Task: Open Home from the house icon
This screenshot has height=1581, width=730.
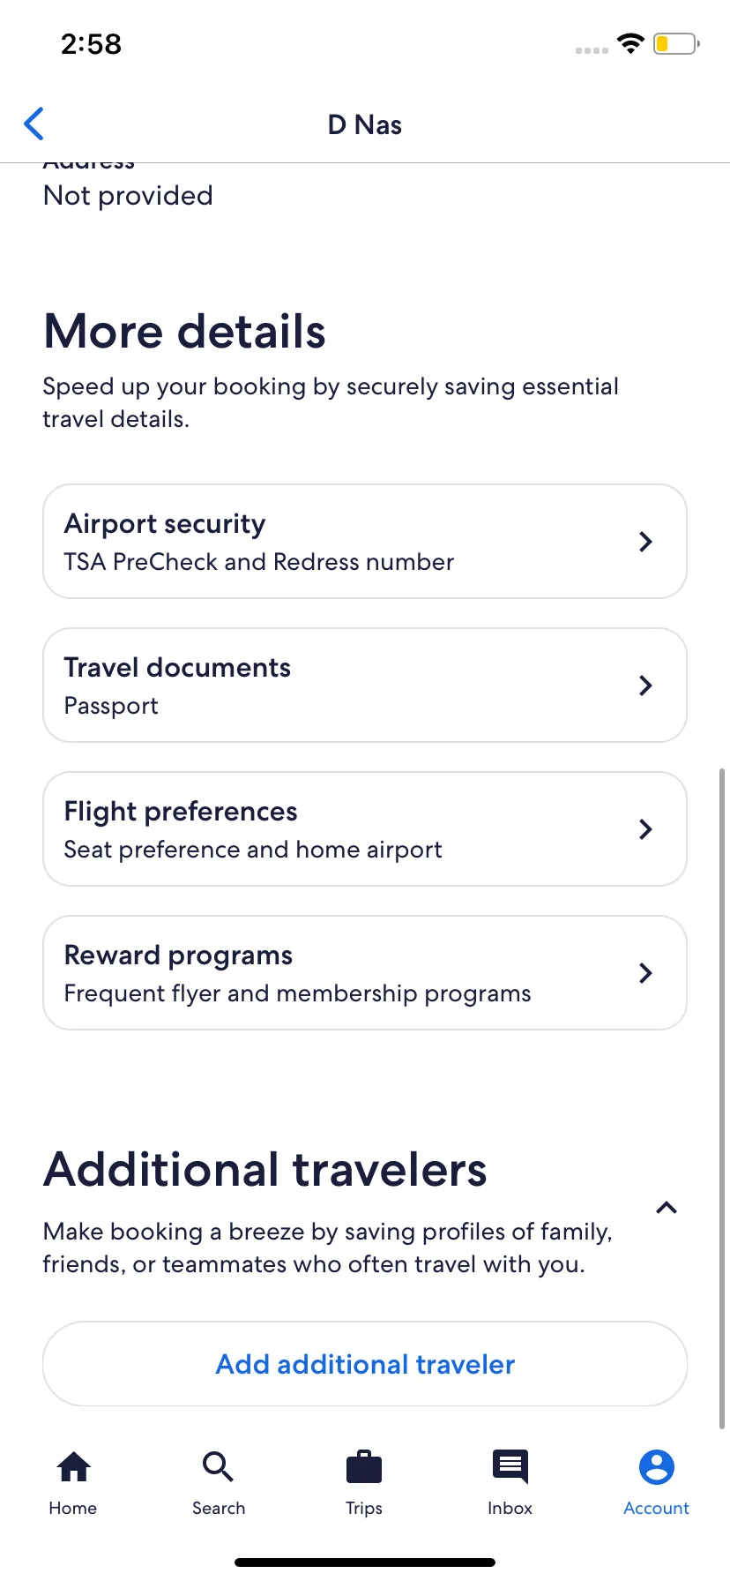Action: (x=73, y=1467)
